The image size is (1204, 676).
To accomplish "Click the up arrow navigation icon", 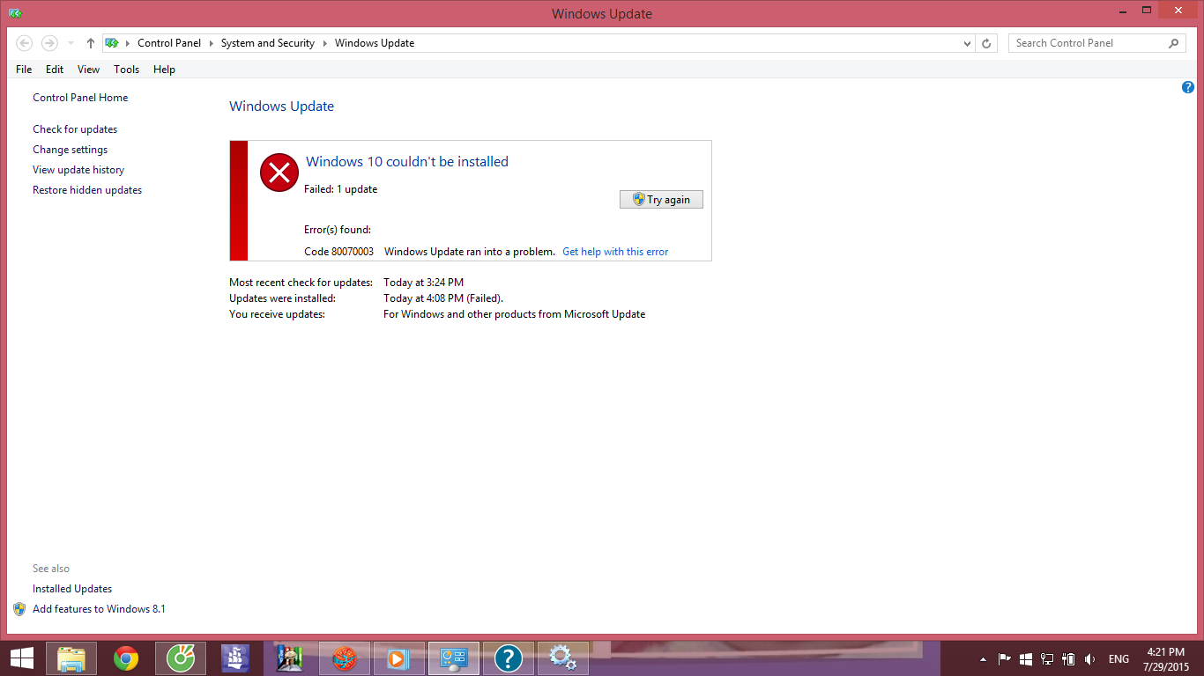I will point(91,43).
